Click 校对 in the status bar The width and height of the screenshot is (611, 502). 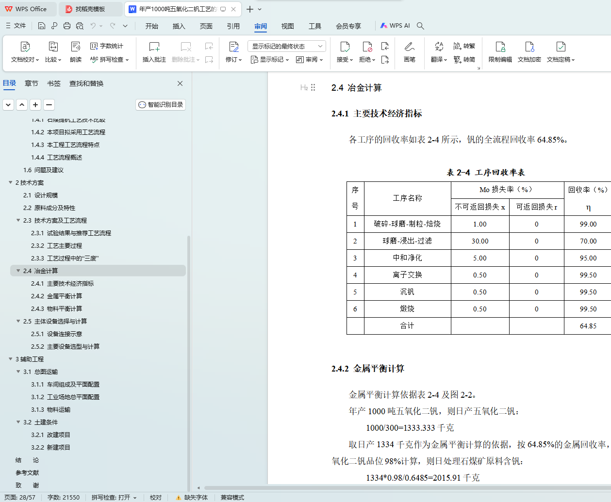pyautogui.click(x=156, y=497)
